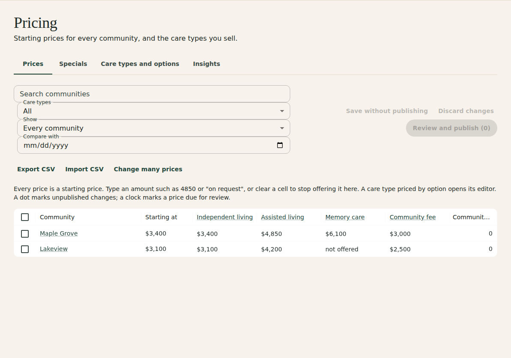Click Discard changes
511x358 pixels.
[466, 111]
